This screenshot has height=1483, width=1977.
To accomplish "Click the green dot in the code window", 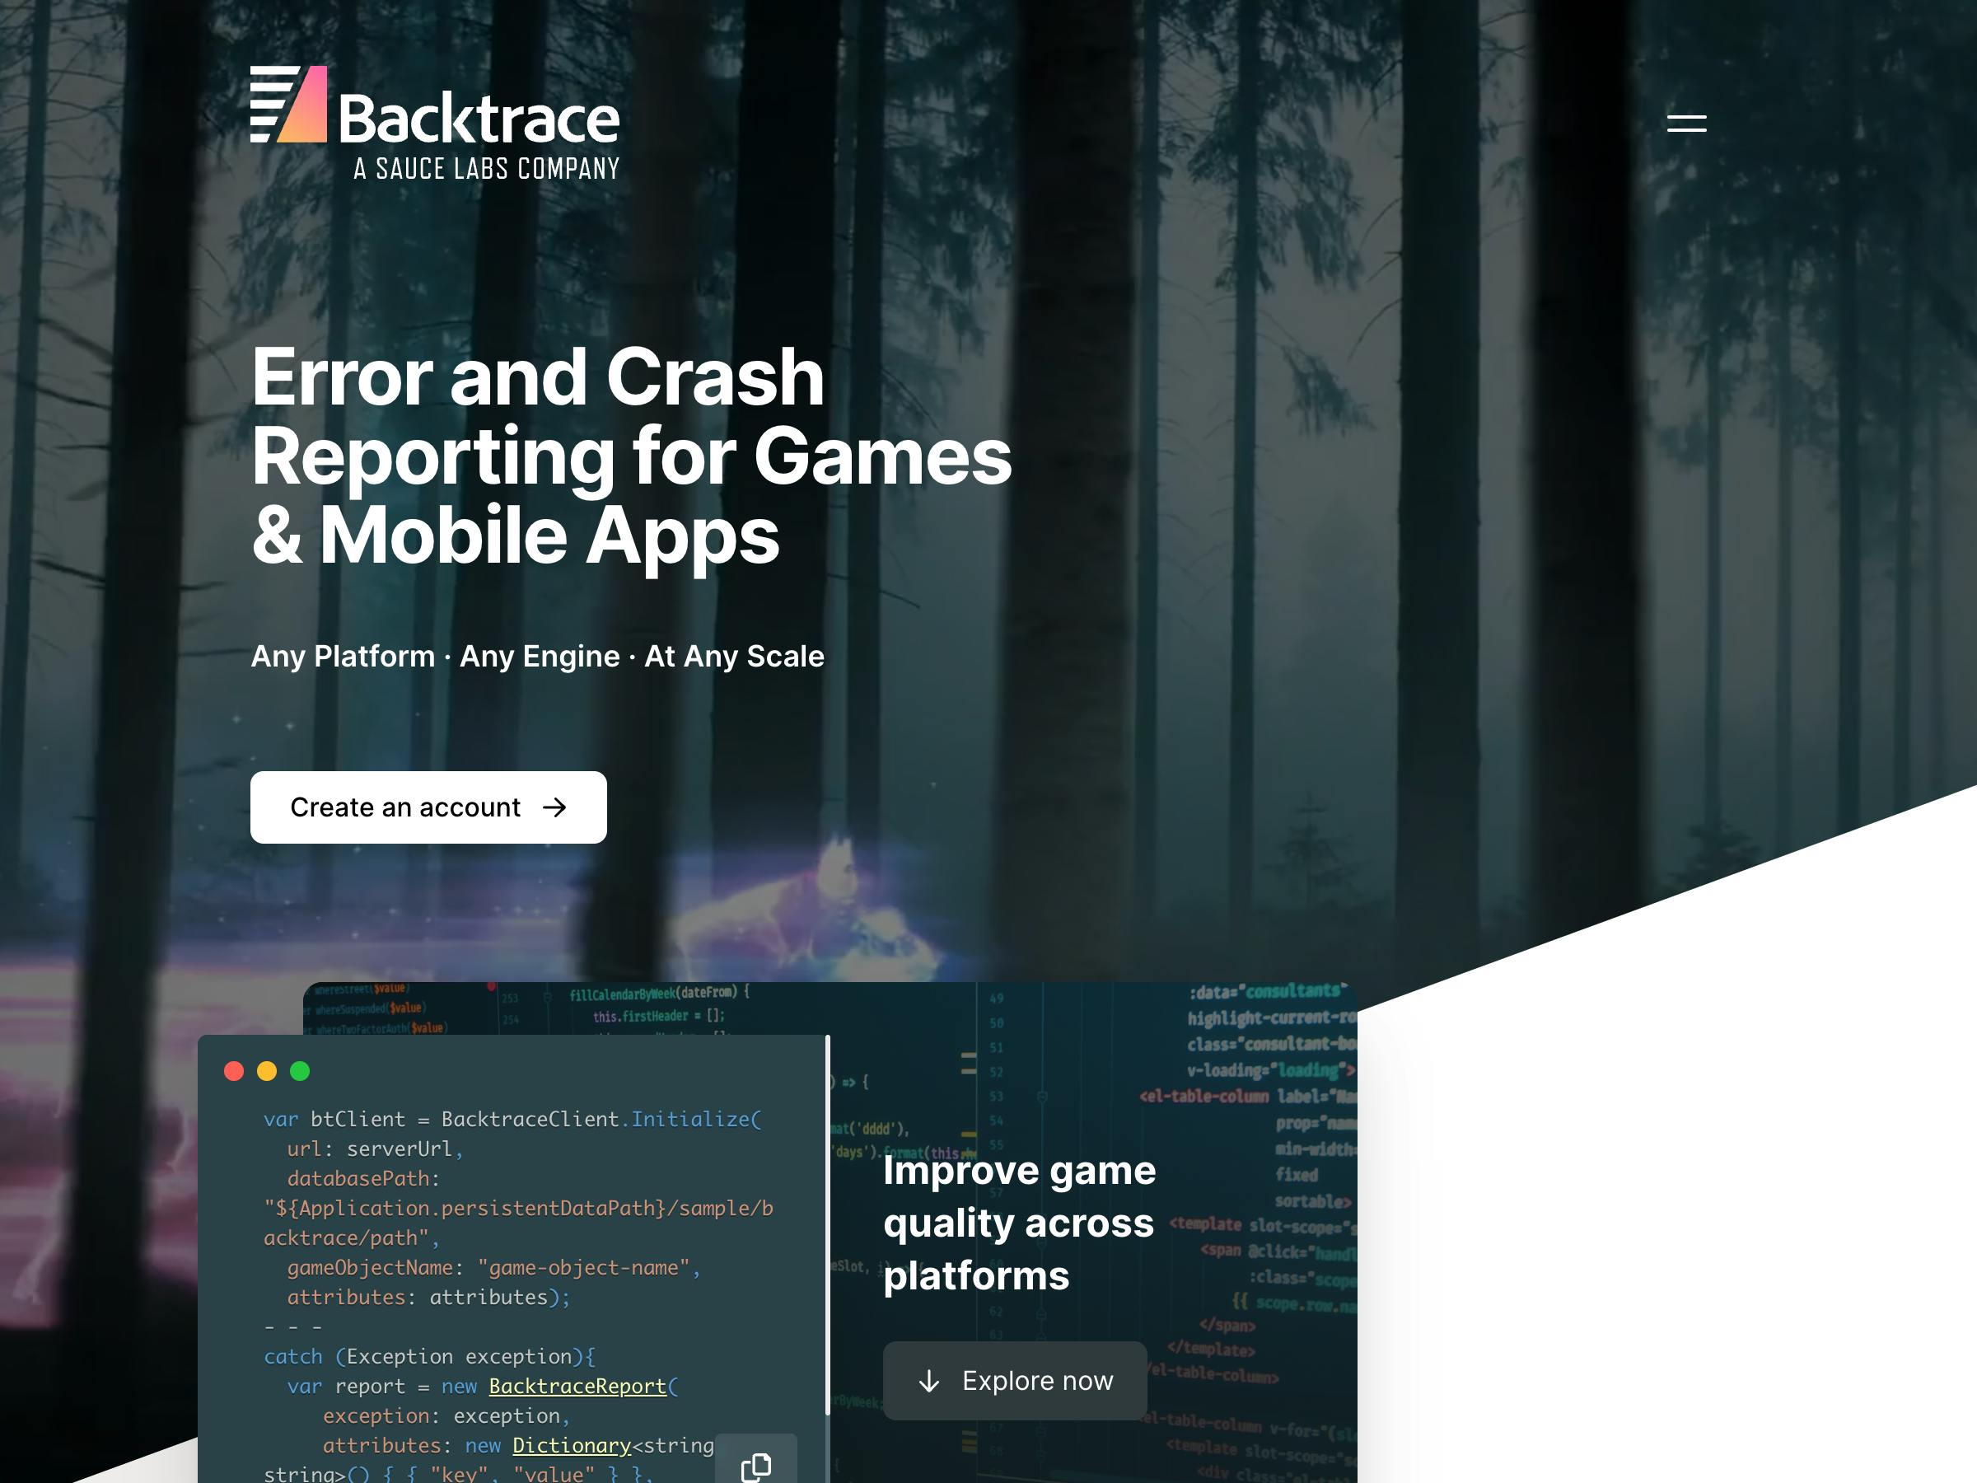I will click(x=301, y=1071).
